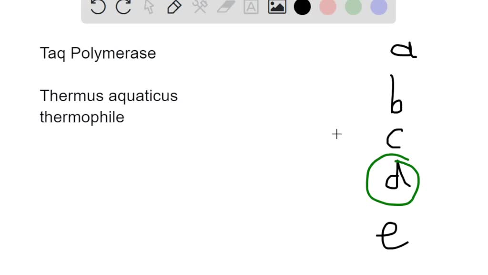Screen dimensions: 488x275
Task: Choose the red color swatch
Action: tap(327, 8)
